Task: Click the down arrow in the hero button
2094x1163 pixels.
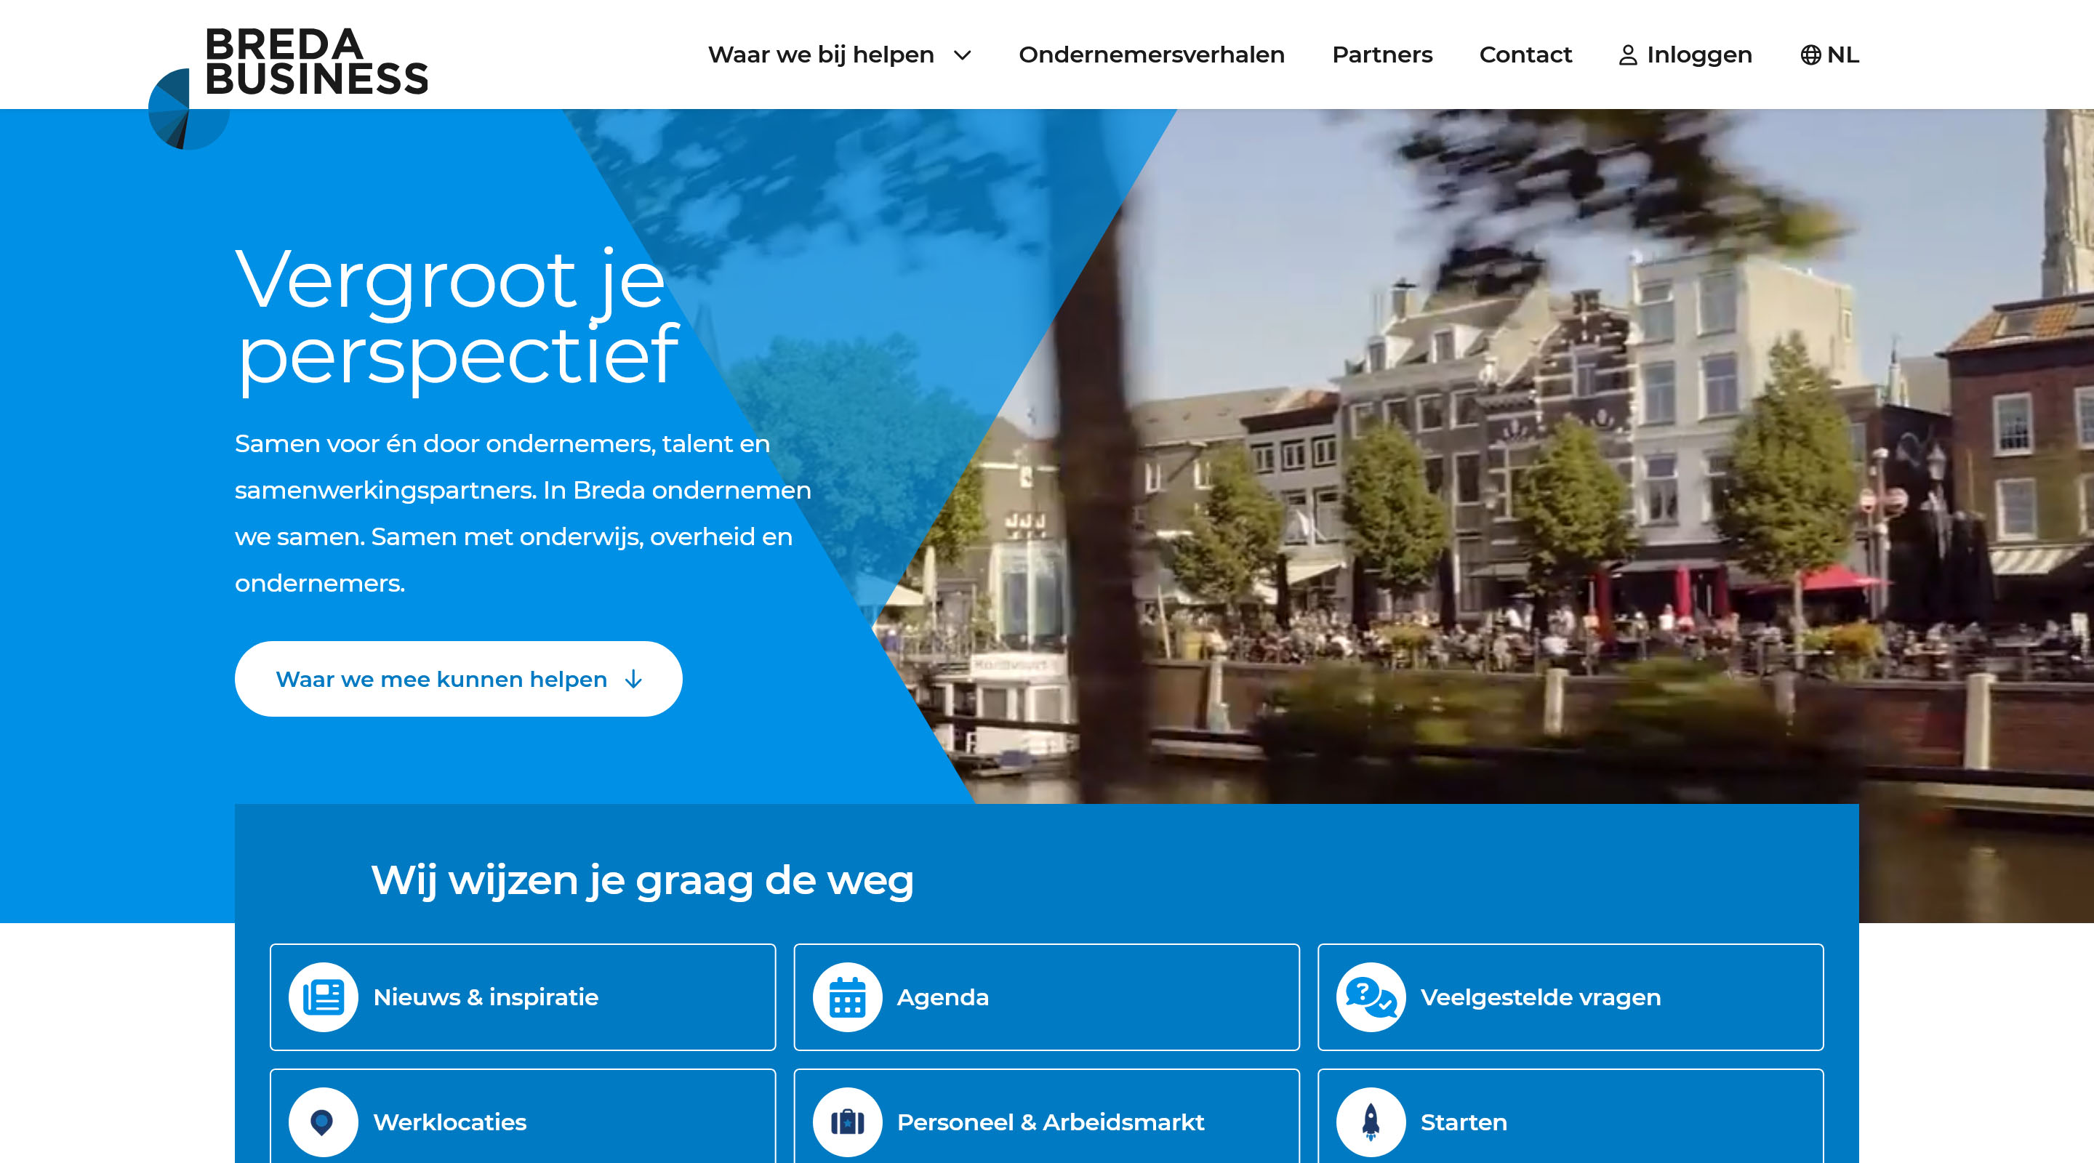Action: click(633, 680)
